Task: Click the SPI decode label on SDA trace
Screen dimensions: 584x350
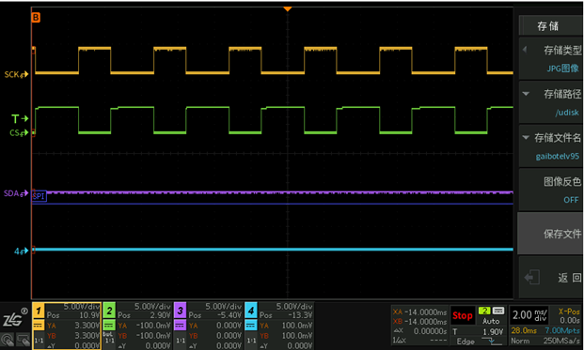Action: point(39,196)
